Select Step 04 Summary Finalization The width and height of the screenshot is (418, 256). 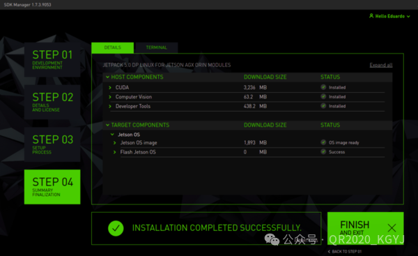(x=52, y=187)
